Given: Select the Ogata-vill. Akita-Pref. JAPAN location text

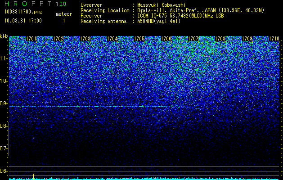Looking at the screenshot, I should (x=201, y=10).
